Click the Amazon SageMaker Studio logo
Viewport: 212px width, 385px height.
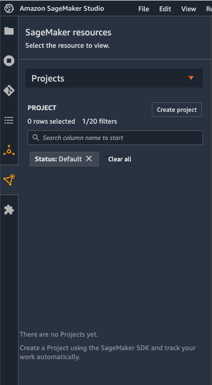click(9, 8)
